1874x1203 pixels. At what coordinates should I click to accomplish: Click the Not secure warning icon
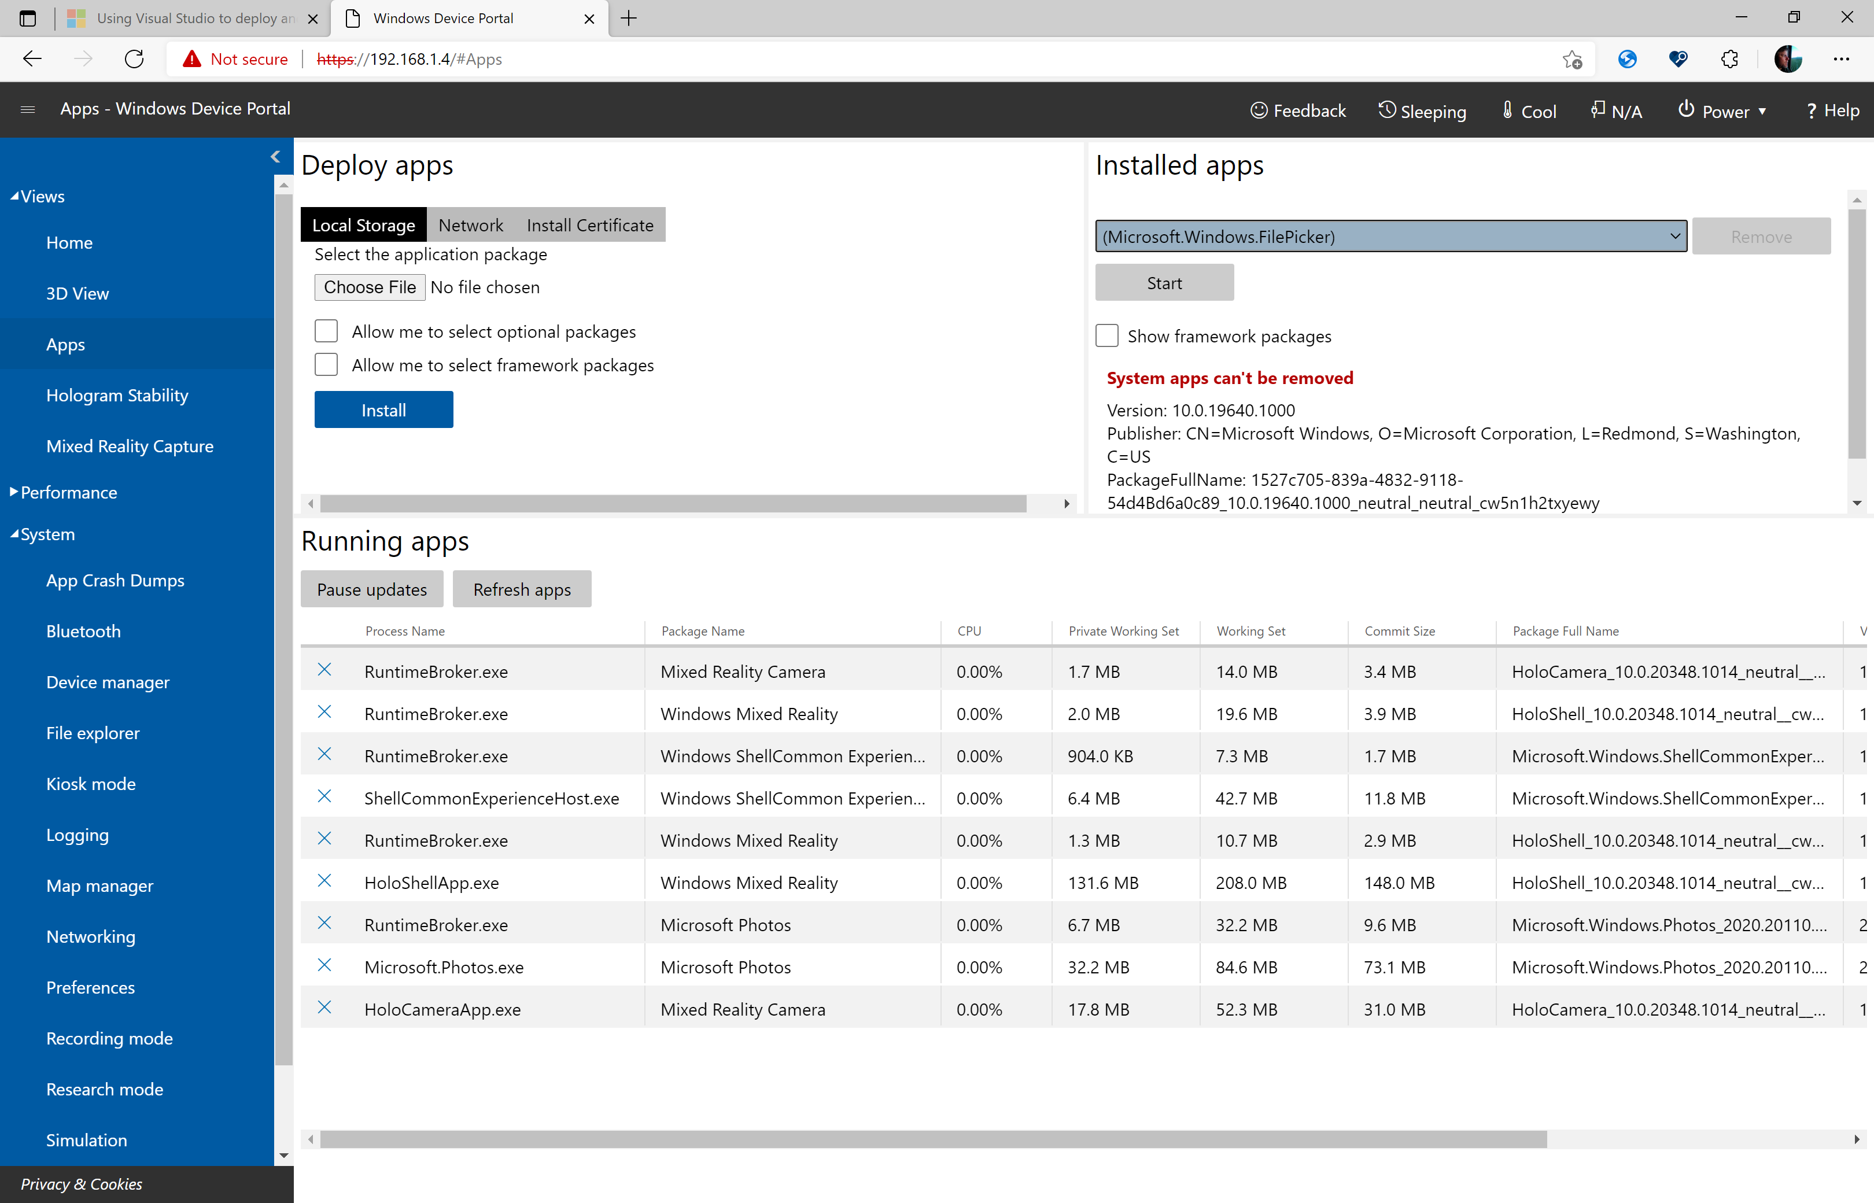[x=191, y=60]
